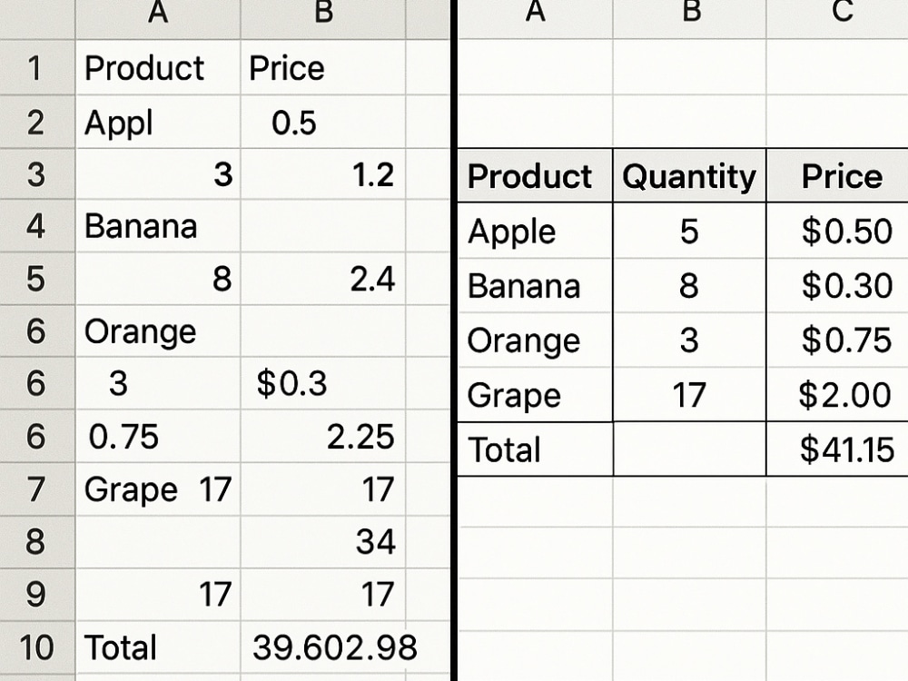Click the Orange cell in left sheet
This screenshot has width=908, height=681.
click(x=157, y=331)
